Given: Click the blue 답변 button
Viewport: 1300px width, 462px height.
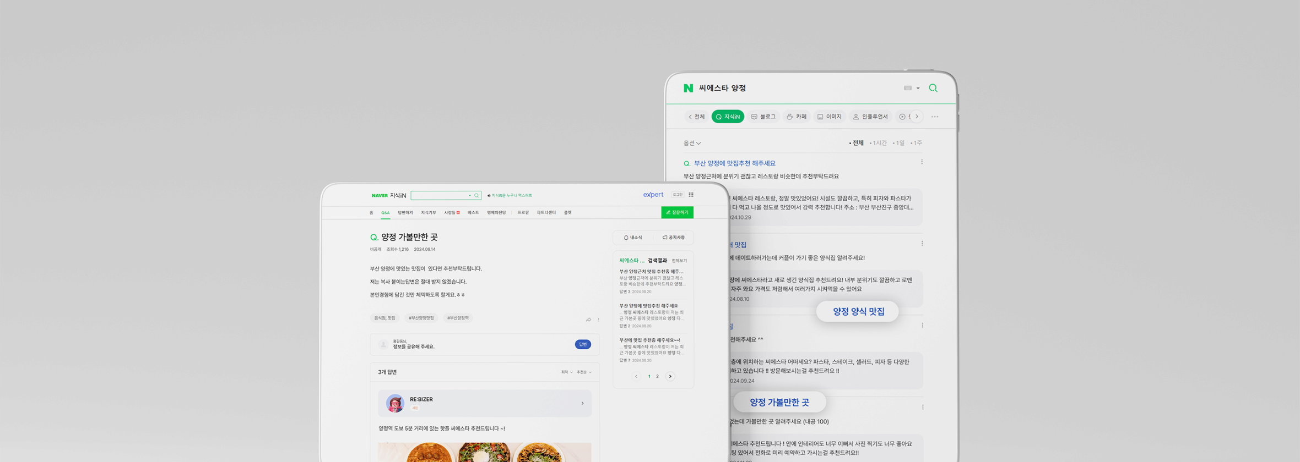Looking at the screenshot, I should coord(583,344).
